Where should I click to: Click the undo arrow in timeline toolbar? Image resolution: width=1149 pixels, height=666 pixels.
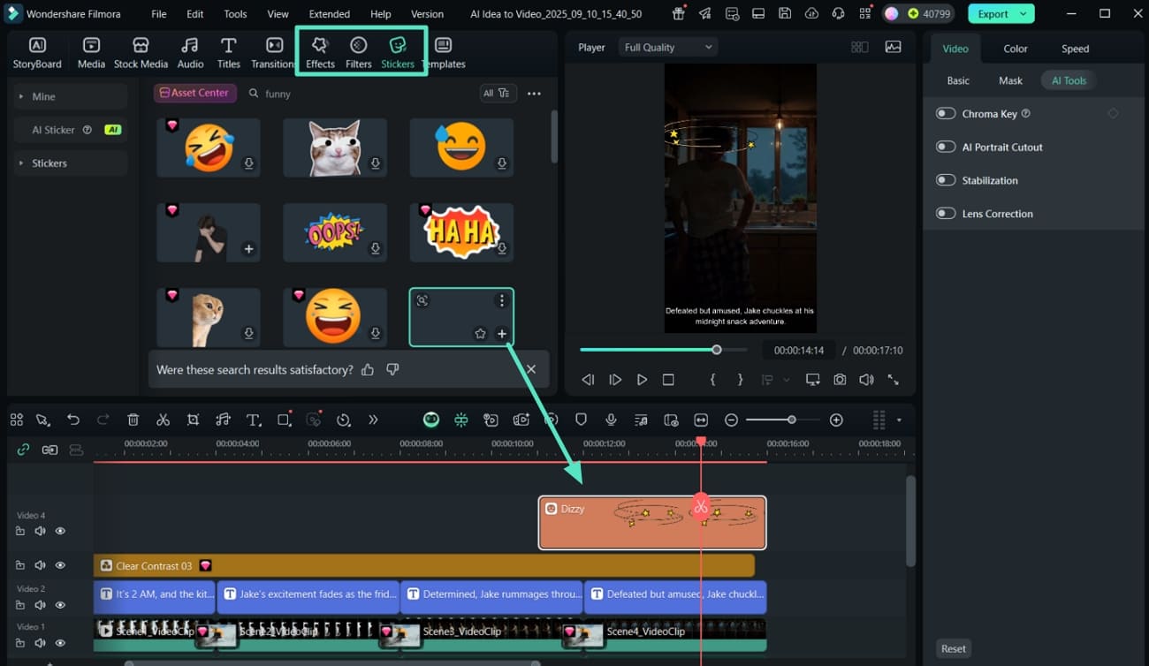[x=73, y=420]
